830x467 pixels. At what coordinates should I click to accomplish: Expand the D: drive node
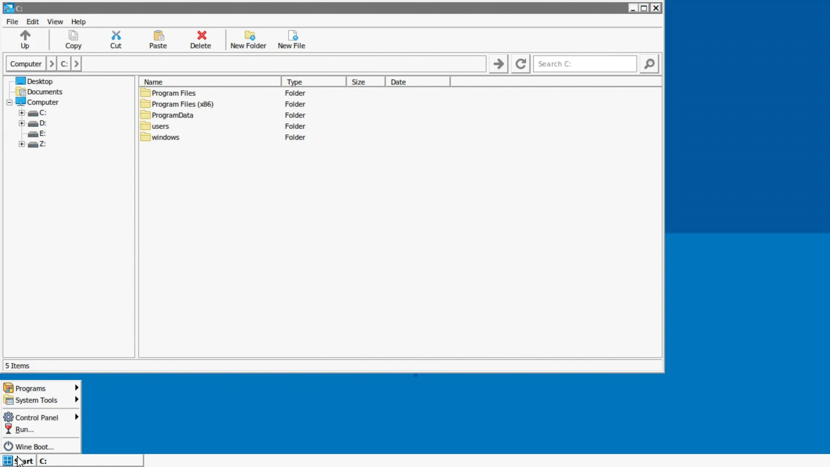[x=22, y=123]
